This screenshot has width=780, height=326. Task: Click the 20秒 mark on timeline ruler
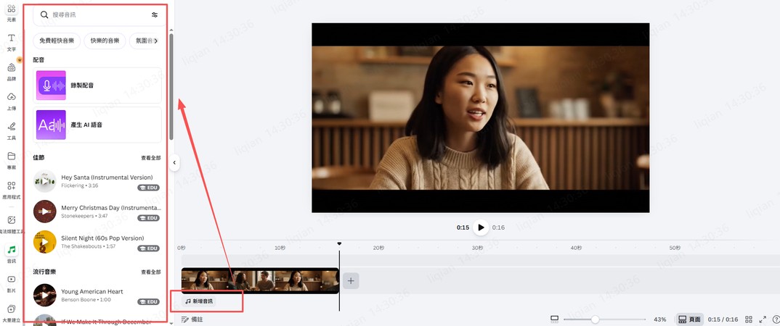pos(378,248)
